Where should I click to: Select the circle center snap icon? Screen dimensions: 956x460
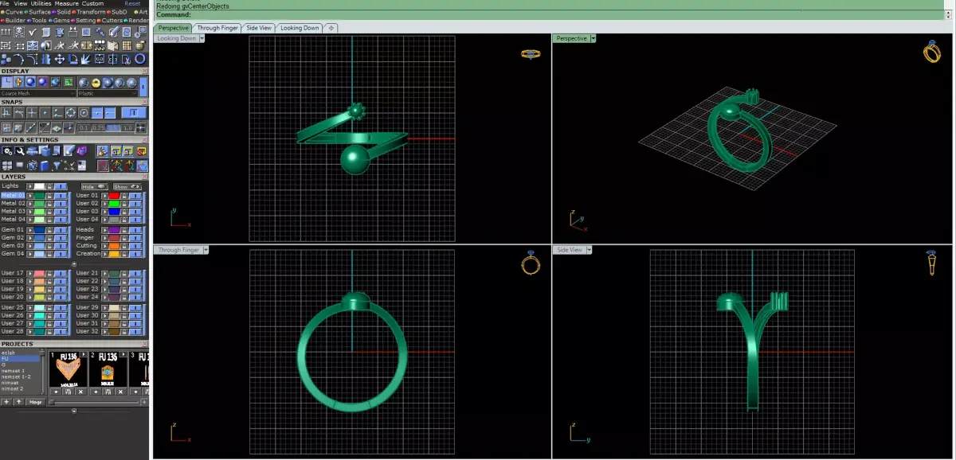(84, 113)
